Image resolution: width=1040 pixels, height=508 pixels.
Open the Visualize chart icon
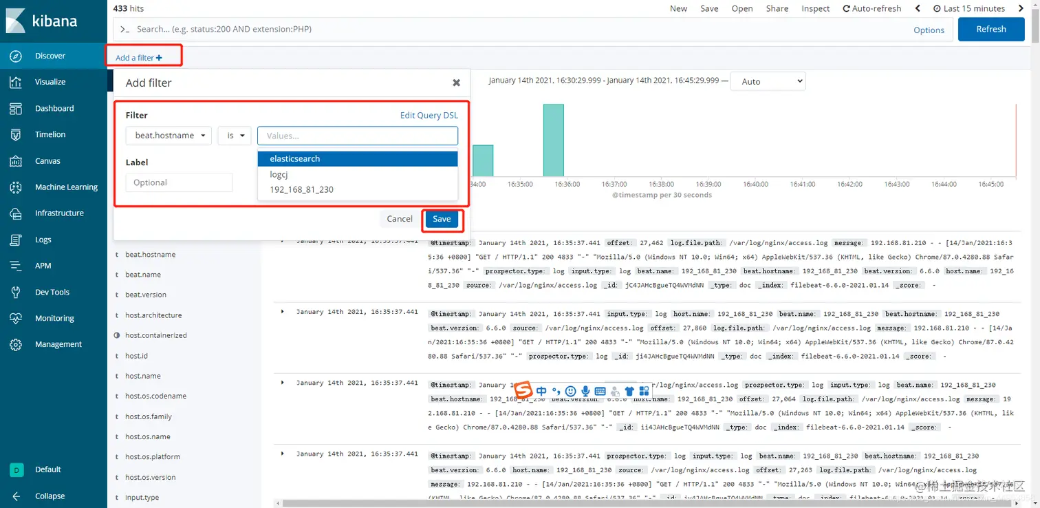pyautogui.click(x=17, y=82)
